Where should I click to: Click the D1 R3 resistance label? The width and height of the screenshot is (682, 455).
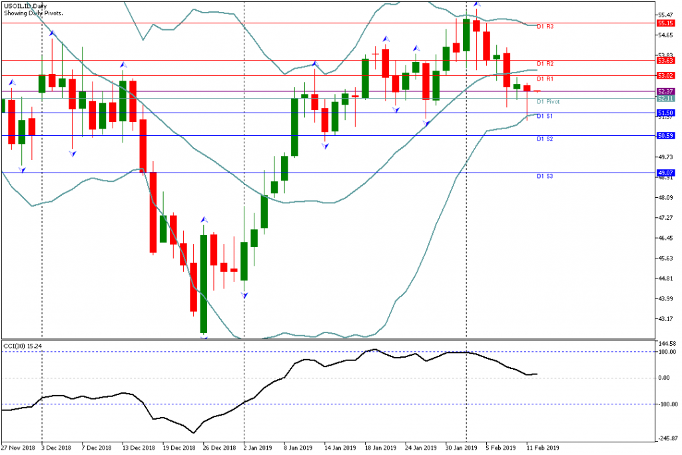tap(545, 27)
